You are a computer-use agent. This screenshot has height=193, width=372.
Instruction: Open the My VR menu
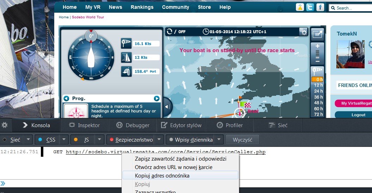point(93,7)
